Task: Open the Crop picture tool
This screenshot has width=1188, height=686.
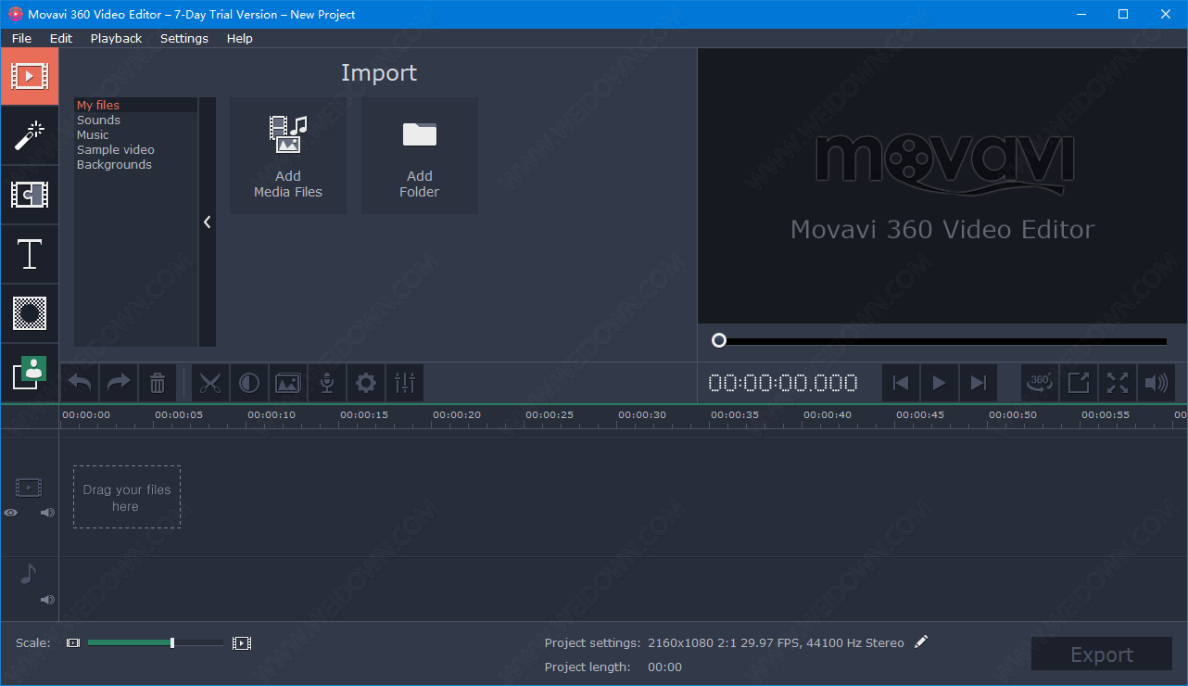Action: click(288, 383)
